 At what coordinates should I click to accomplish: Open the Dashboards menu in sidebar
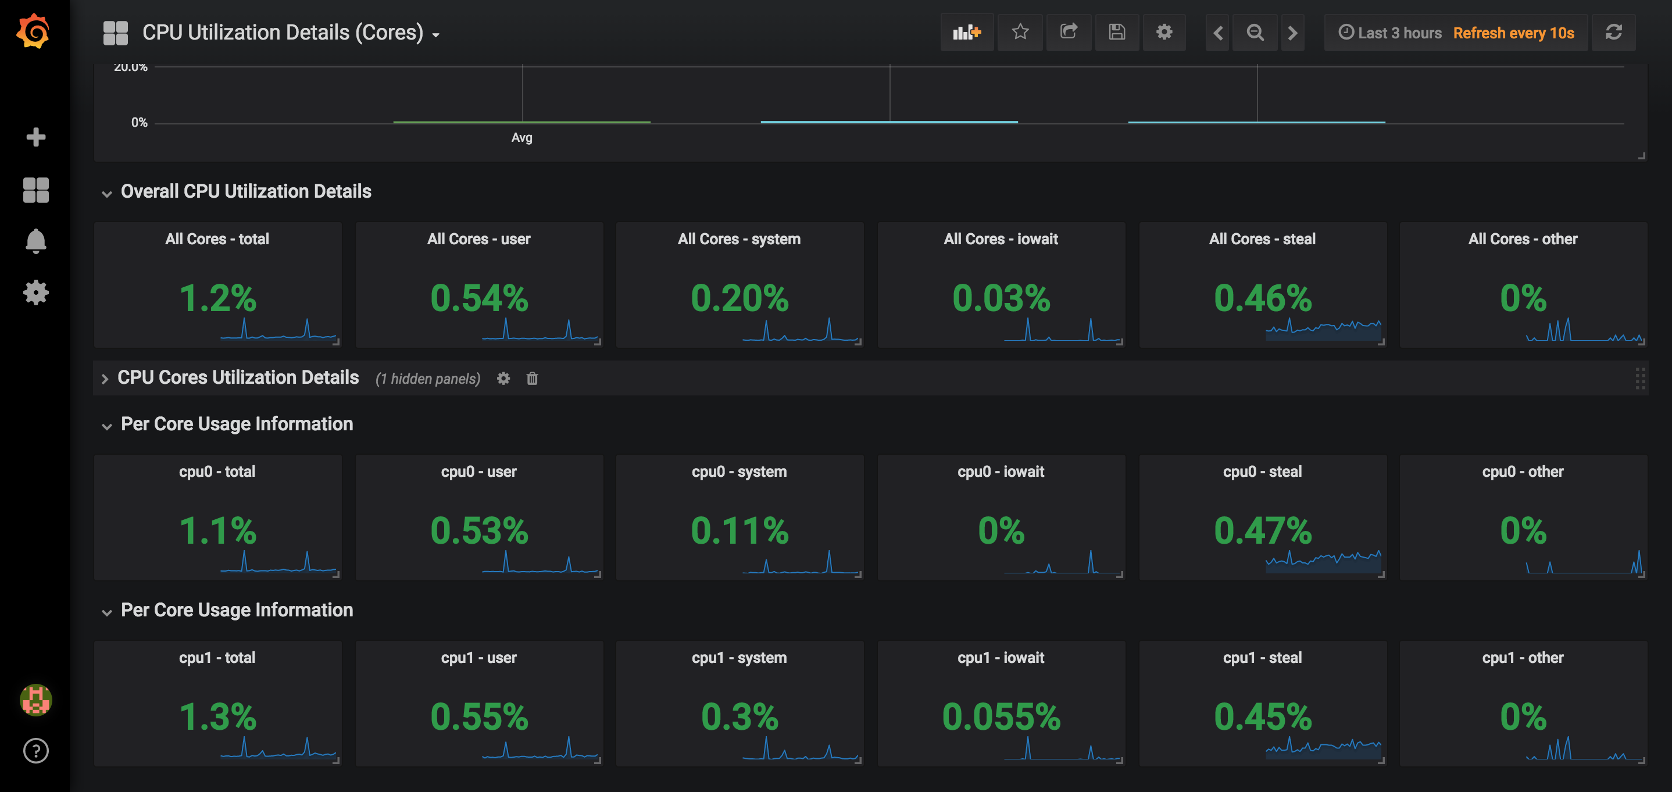point(35,190)
